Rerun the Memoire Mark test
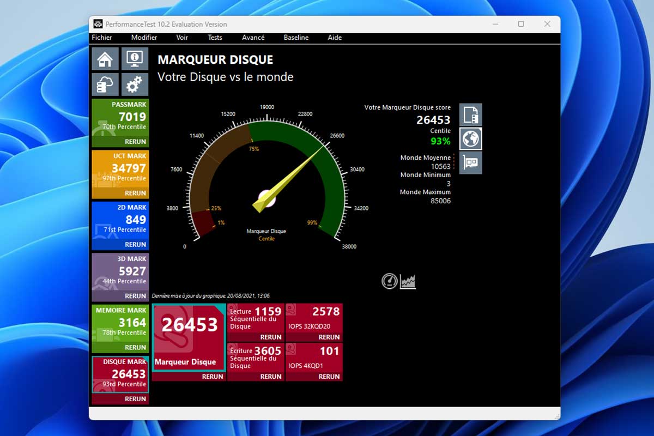 [x=135, y=347]
